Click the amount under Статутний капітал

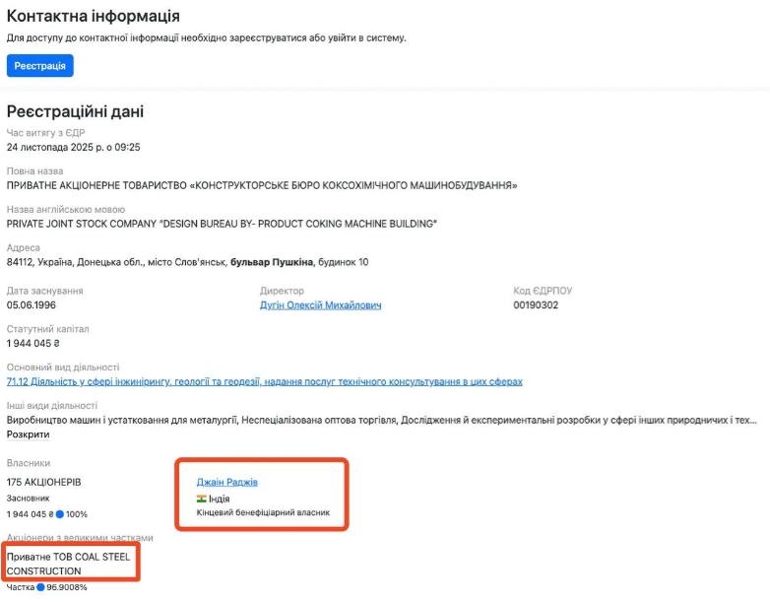(x=33, y=344)
